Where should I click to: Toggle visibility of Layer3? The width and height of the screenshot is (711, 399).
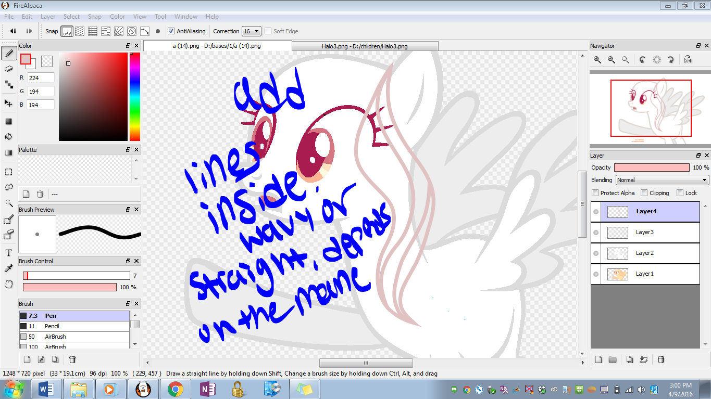596,233
